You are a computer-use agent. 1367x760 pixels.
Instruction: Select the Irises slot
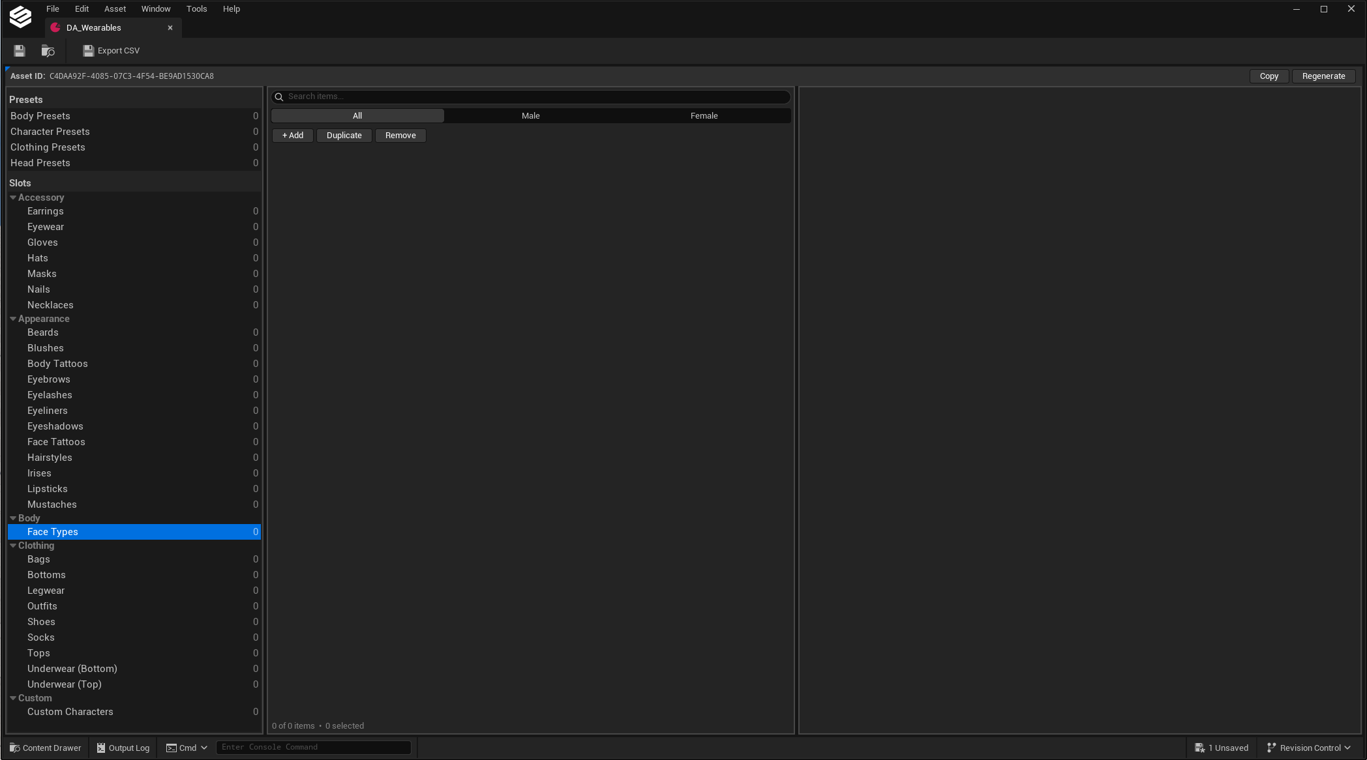(x=134, y=473)
